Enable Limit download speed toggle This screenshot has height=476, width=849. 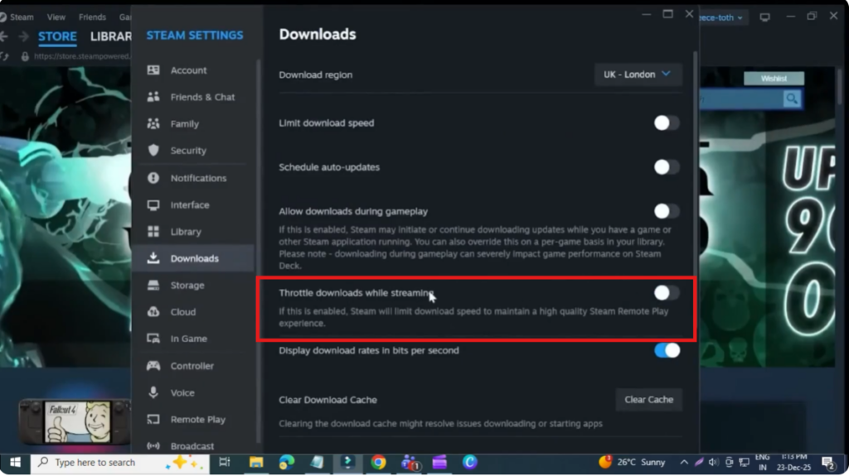(x=667, y=123)
